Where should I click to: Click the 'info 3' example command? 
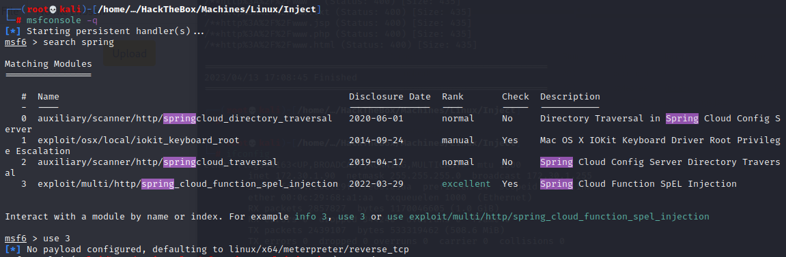pyautogui.click(x=311, y=217)
